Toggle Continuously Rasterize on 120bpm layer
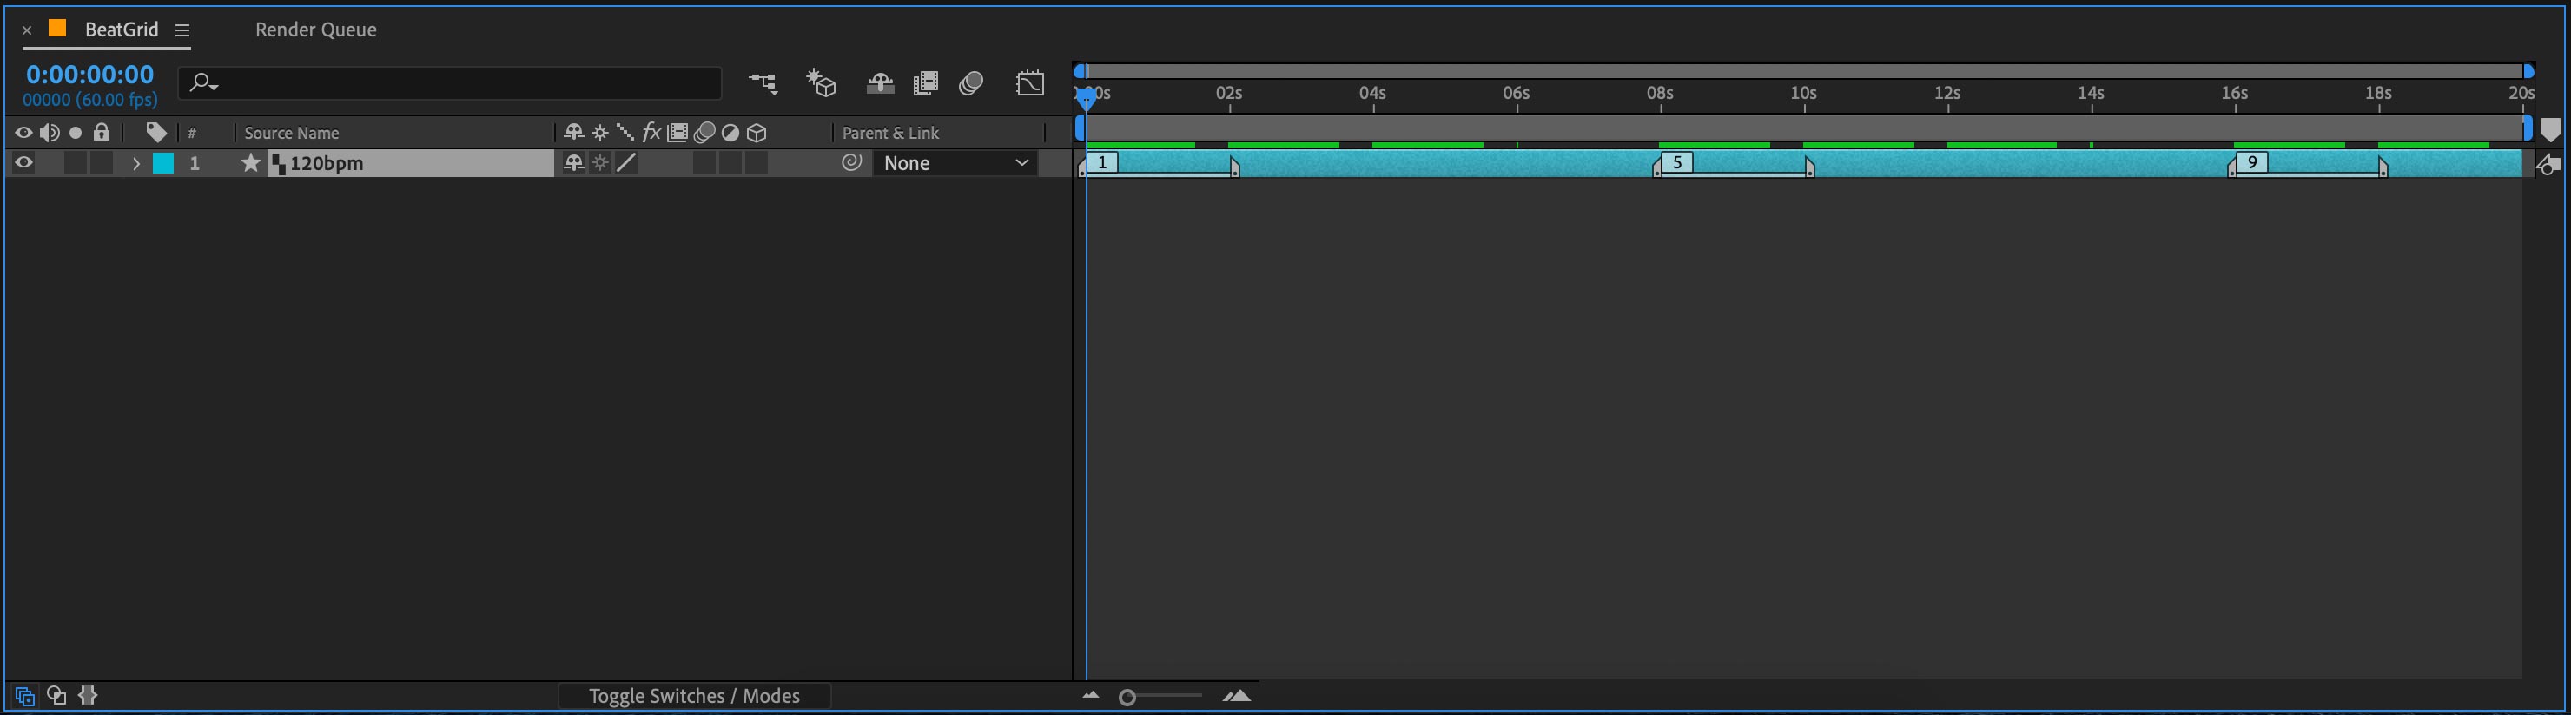This screenshot has height=715, width=2571. (600, 163)
